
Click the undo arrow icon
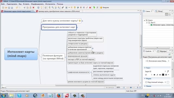pyautogui.click(x=17, y=8)
